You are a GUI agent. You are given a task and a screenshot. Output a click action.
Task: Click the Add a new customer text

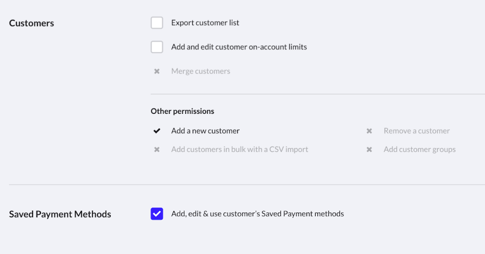(205, 131)
